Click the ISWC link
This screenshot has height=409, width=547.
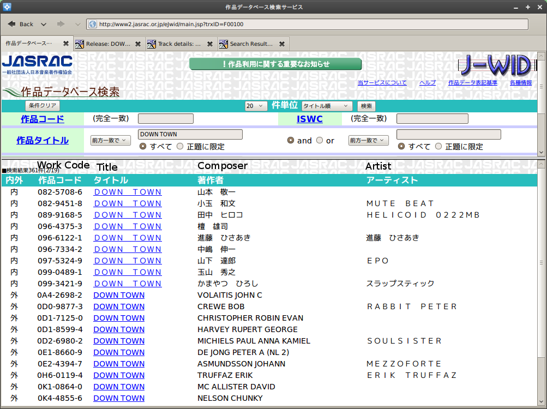[309, 119]
